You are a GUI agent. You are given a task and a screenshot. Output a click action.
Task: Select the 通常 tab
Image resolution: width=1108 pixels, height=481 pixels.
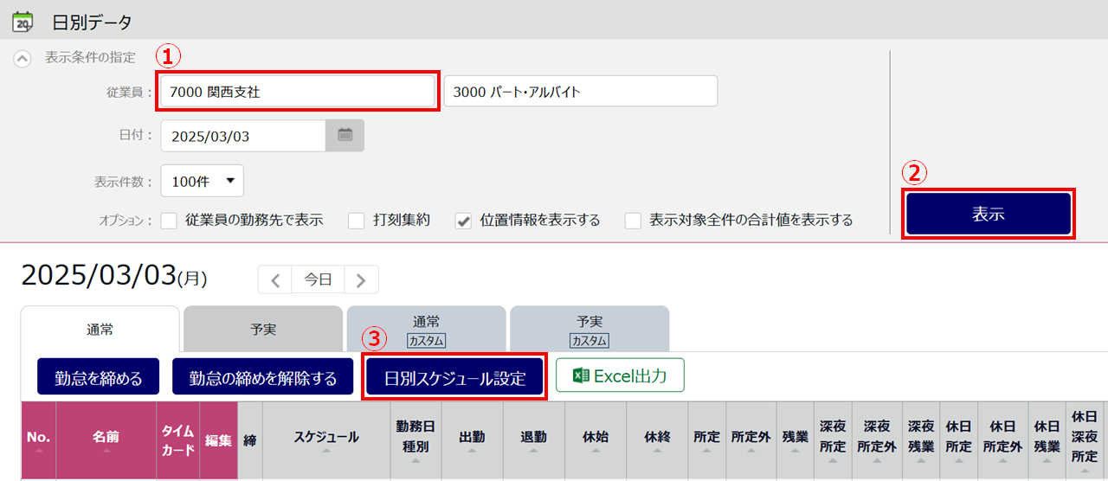click(x=100, y=329)
